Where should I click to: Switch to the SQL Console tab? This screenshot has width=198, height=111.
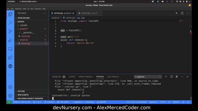(x=113, y=77)
